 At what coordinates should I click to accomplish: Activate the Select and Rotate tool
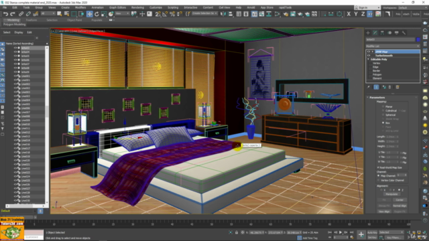(x=97, y=13)
